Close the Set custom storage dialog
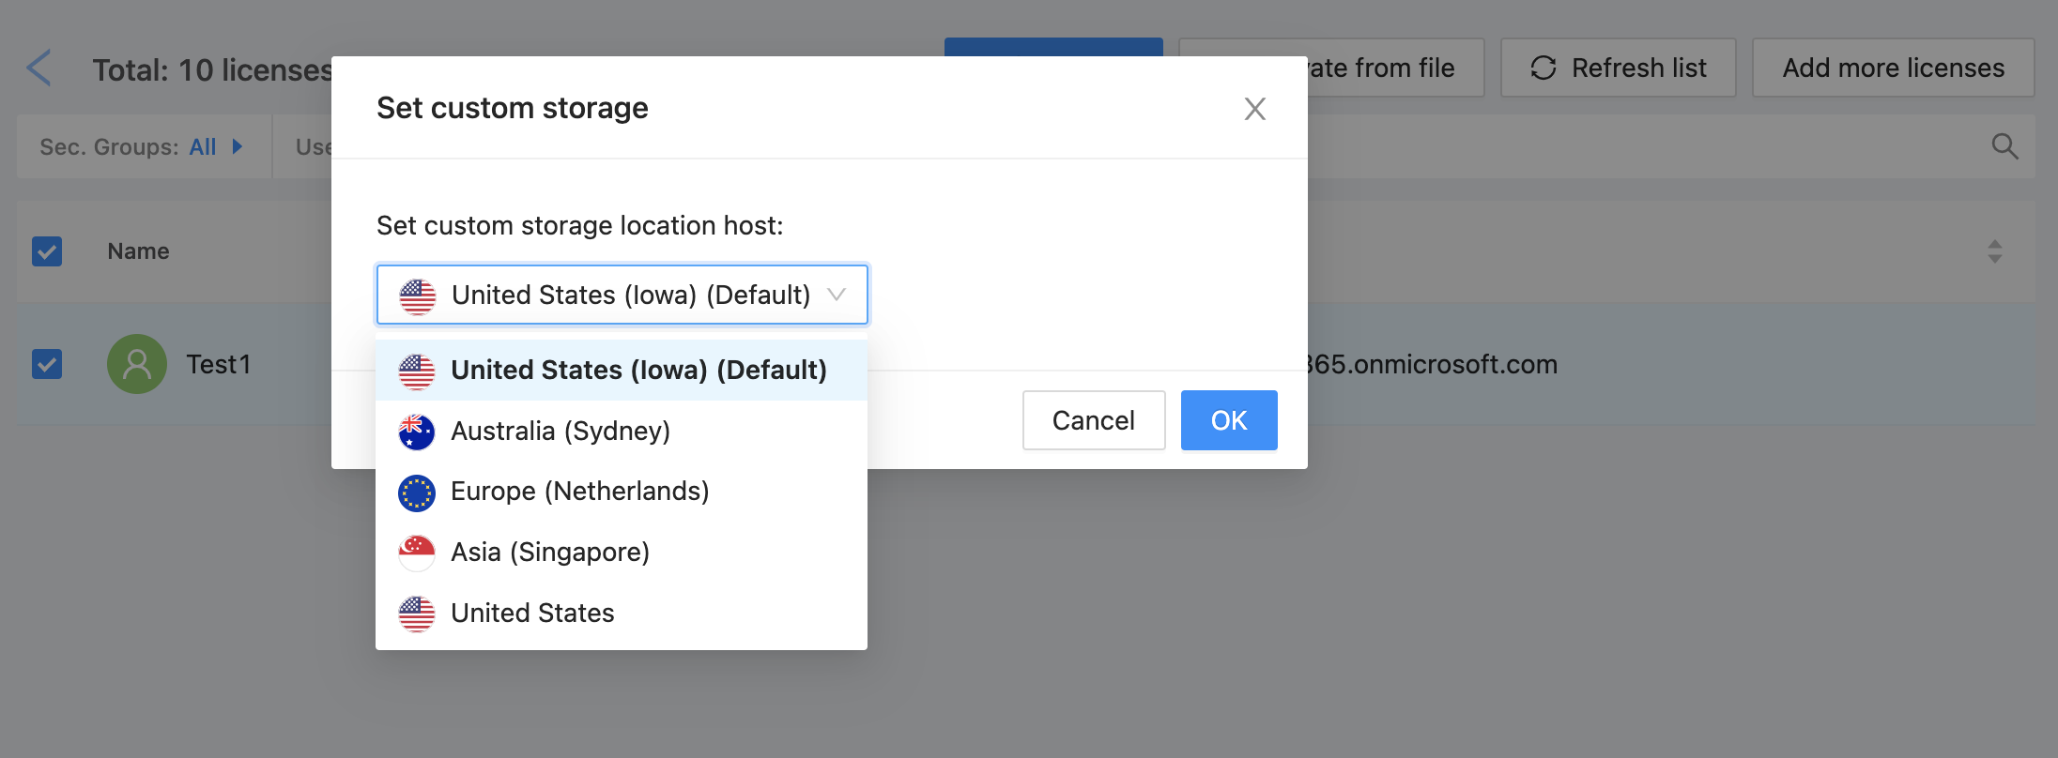The image size is (2058, 758). point(1254,109)
